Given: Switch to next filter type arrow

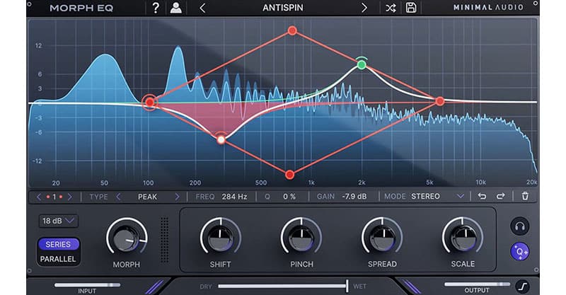Looking at the screenshot, I should (177, 197).
